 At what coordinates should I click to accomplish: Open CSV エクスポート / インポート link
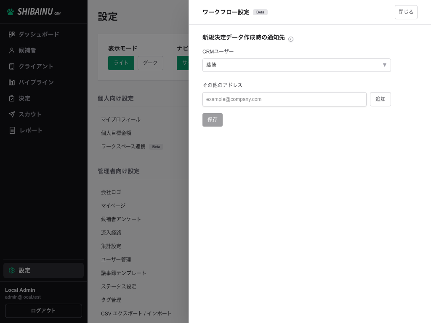tap(136, 313)
